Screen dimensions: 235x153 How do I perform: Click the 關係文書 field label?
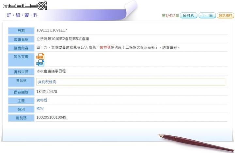pos(21,60)
